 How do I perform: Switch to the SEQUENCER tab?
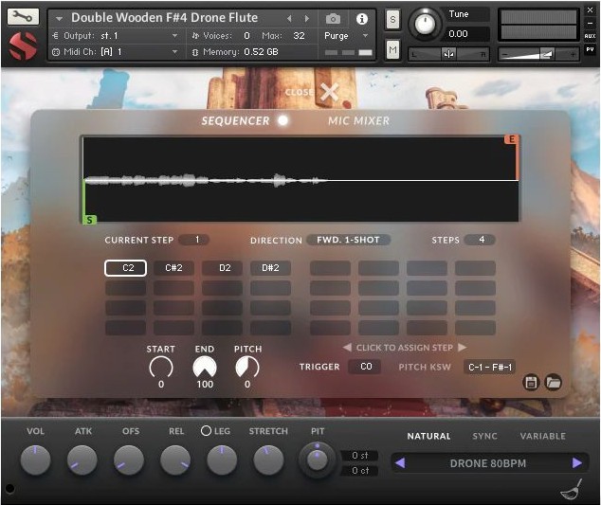(x=235, y=120)
